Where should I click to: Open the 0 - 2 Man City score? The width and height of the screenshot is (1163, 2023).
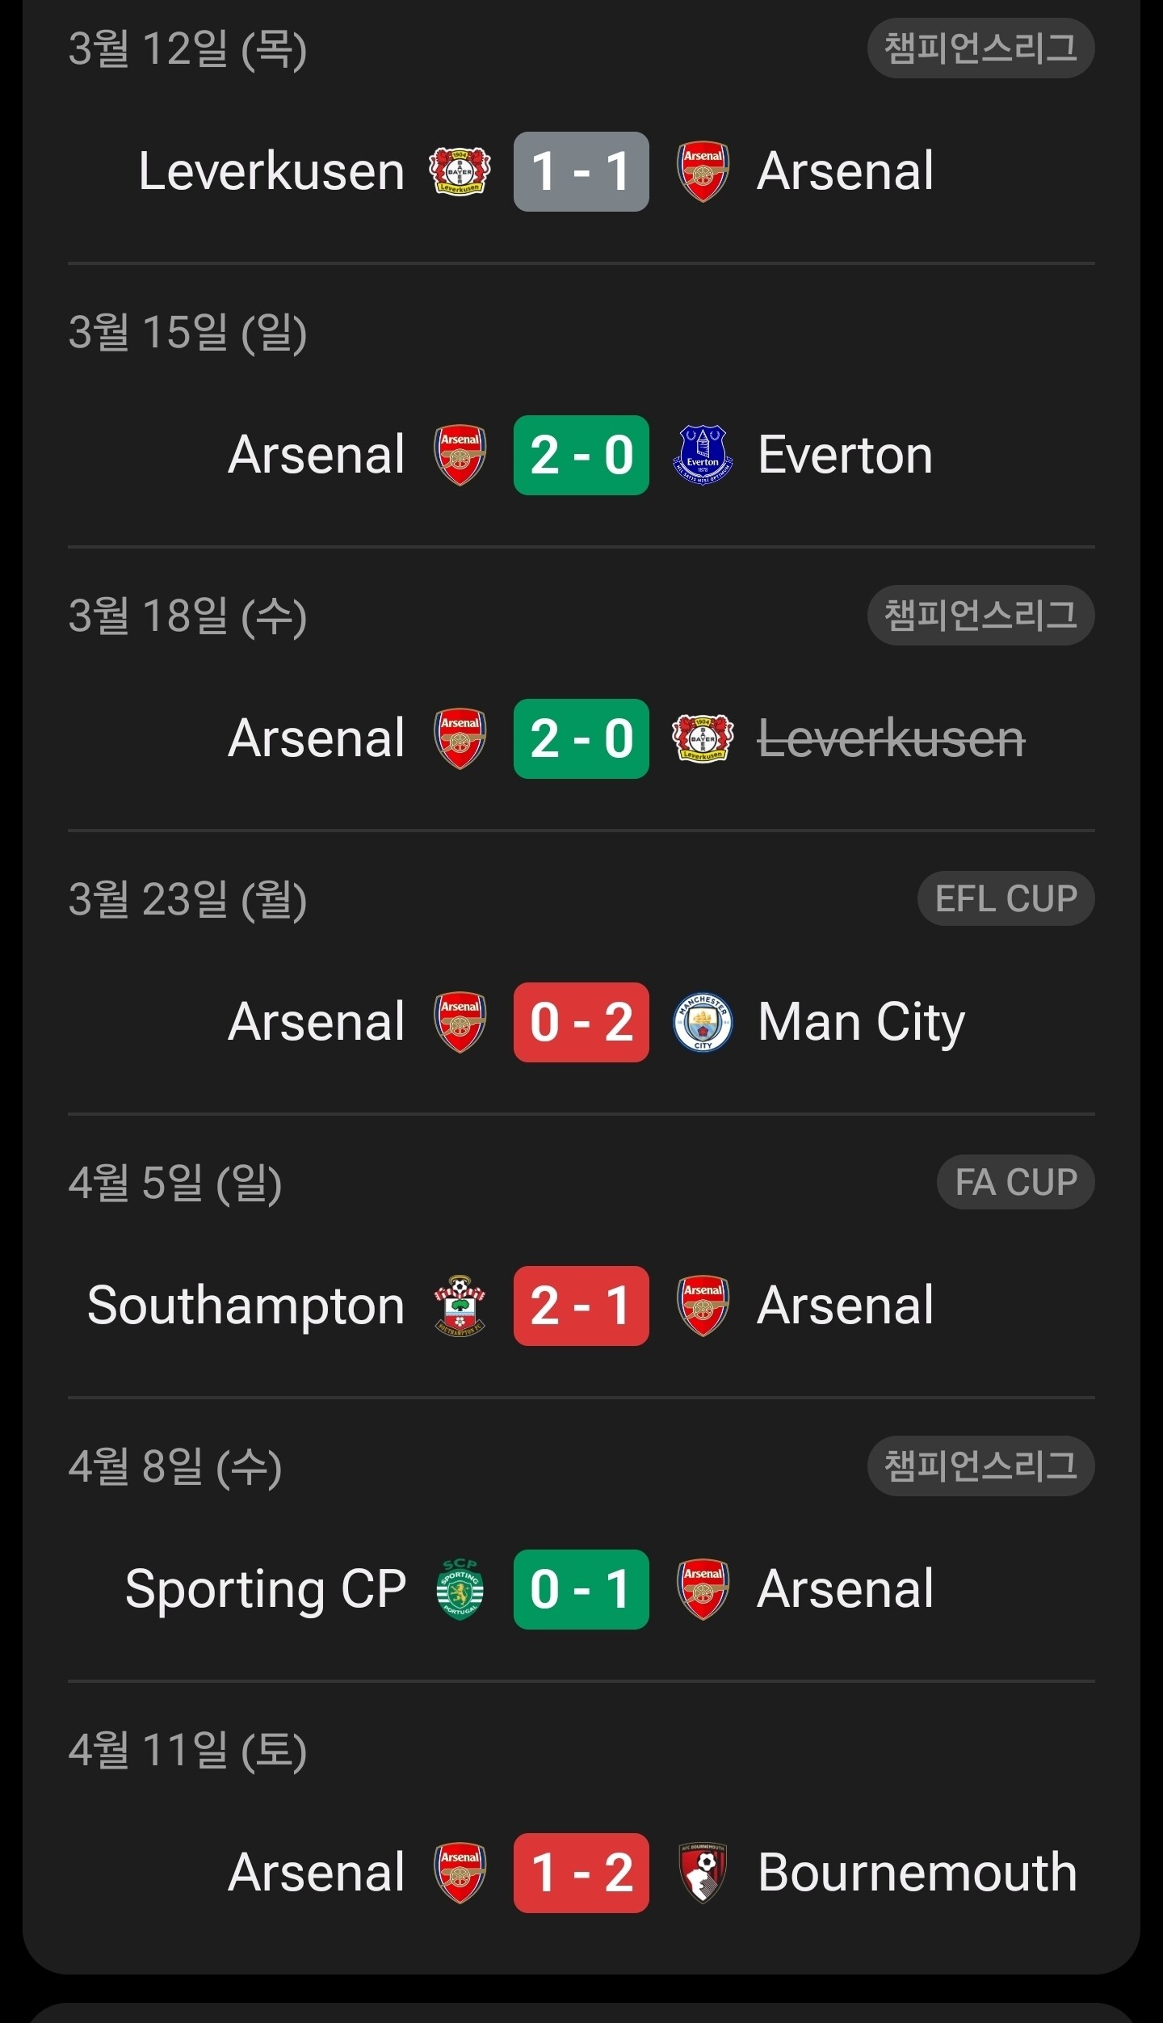coord(581,1022)
